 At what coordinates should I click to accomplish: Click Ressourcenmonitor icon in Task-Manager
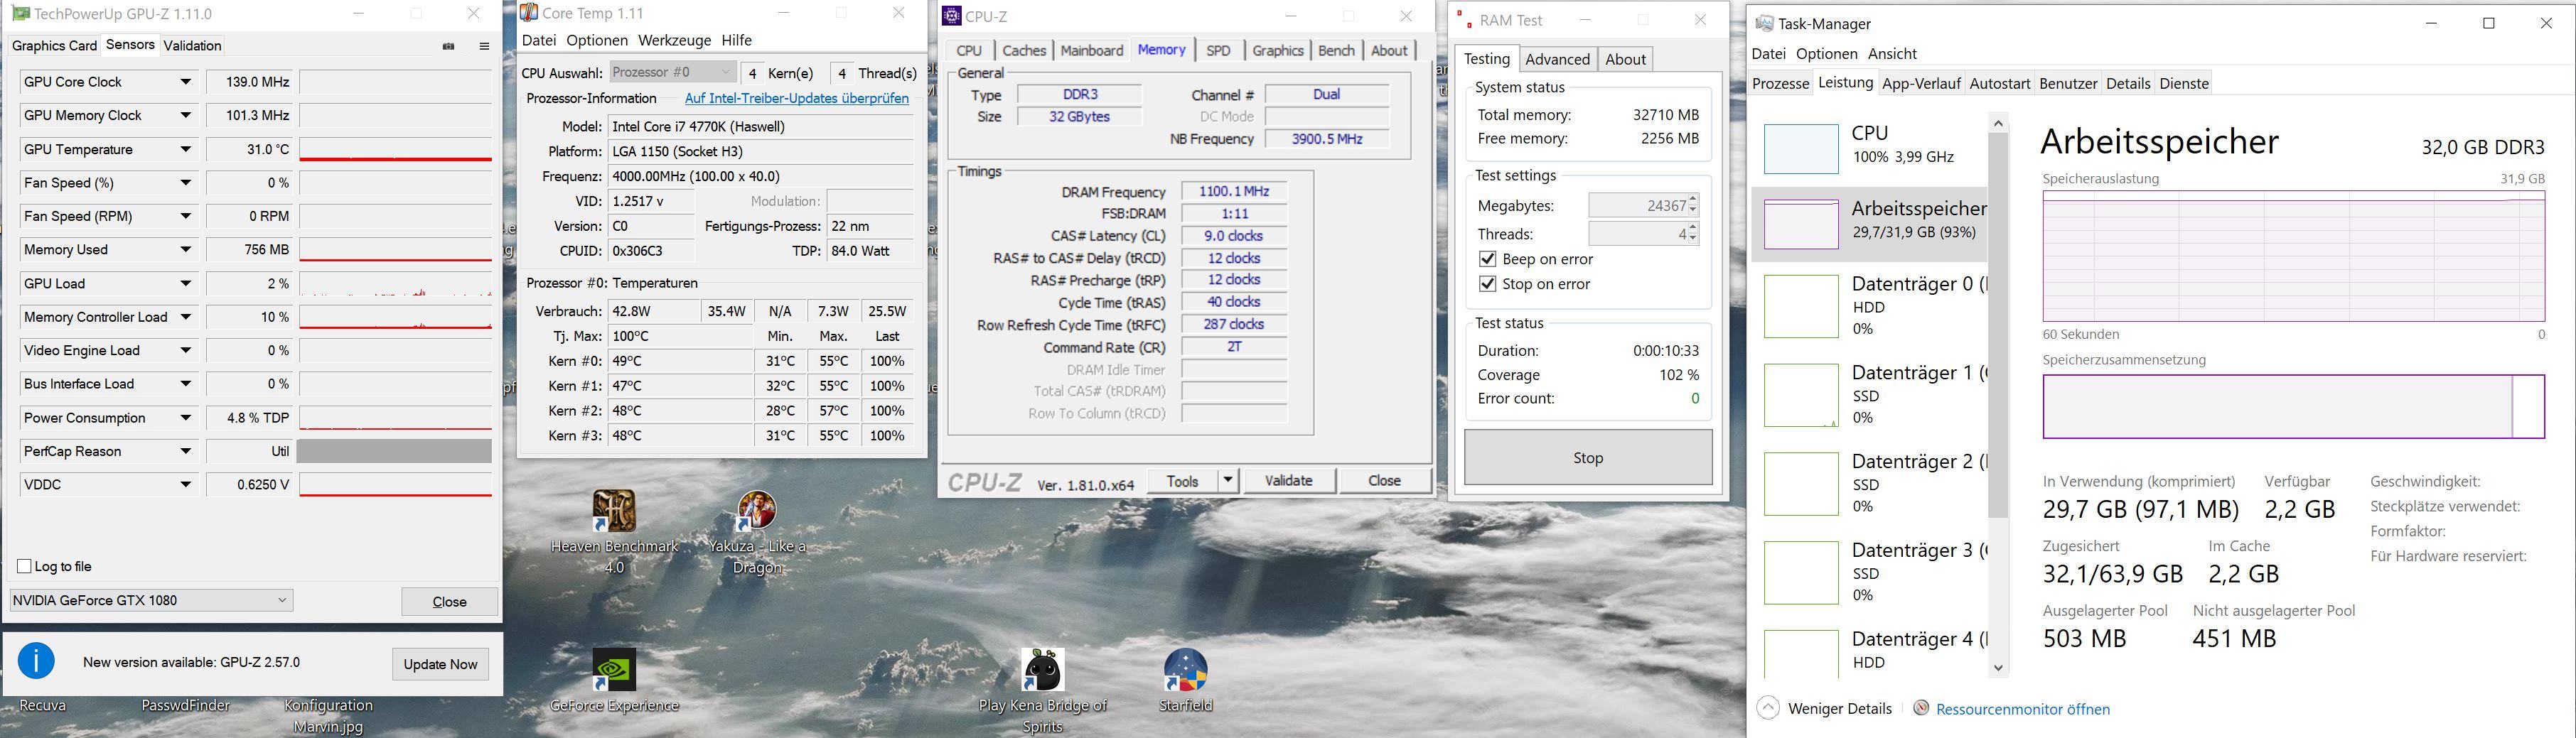(x=1921, y=708)
